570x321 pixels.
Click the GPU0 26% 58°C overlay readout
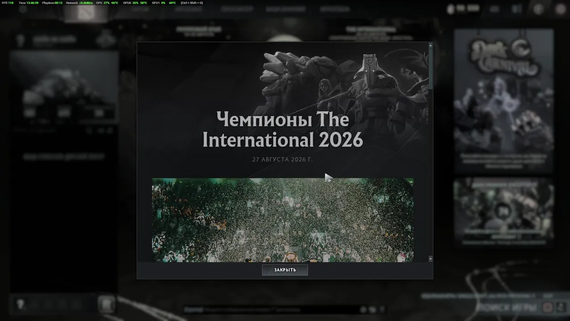pyautogui.click(x=135, y=3)
